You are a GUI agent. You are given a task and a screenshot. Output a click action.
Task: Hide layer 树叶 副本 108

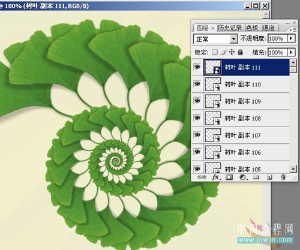(197, 118)
